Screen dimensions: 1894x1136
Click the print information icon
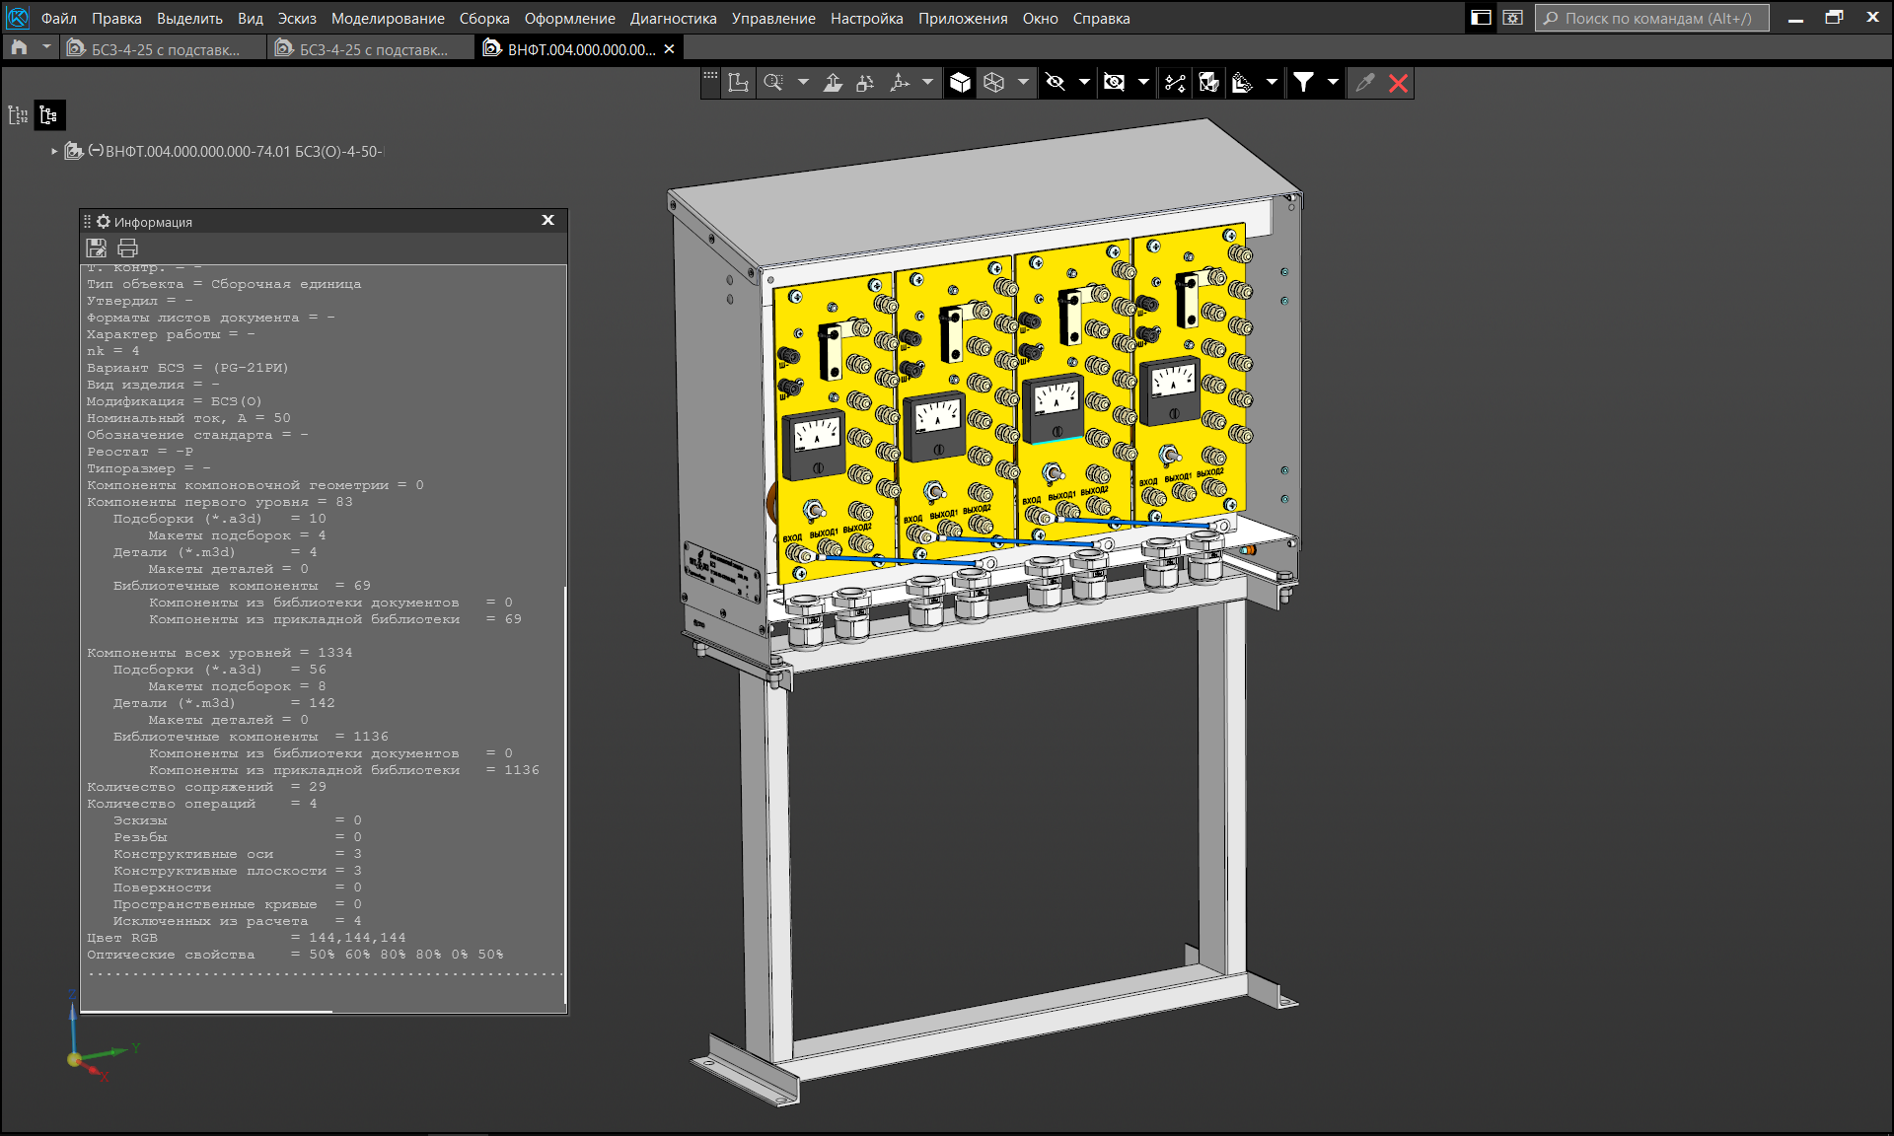tap(127, 248)
